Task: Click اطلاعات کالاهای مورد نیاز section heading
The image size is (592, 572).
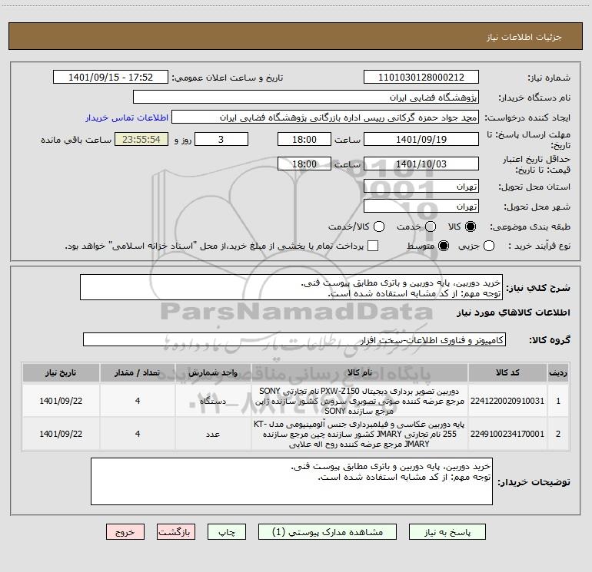Action: coord(514,312)
